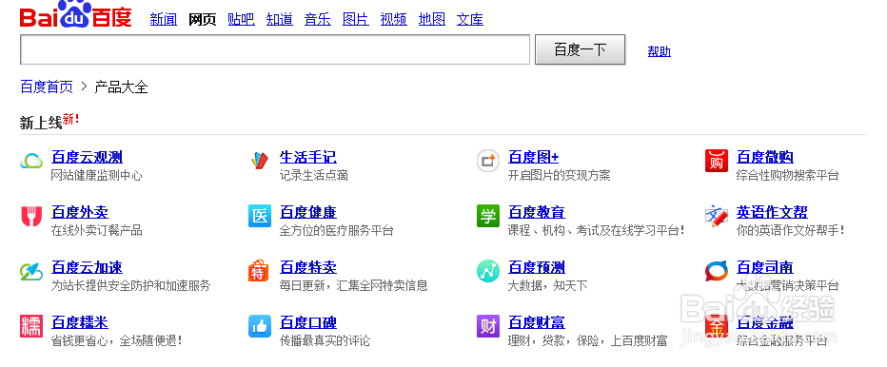This screenshot has height=367, width=887.
Task: Open the 音乐 navigation link
Action: point(317,19)
